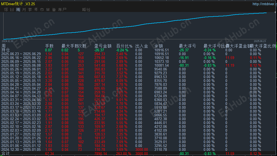The image size is (277, 156).
Task: Select week row 2025.01.27 ~ 2025.02.02
Action: pos(21,134)
